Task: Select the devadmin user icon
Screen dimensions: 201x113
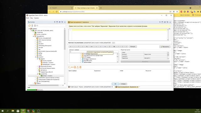Action: click(x=37, y=44)
